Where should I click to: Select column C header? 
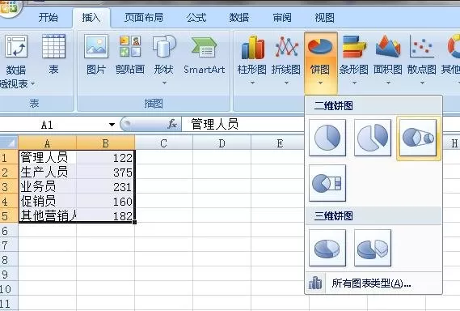click(x=163, y=143)
